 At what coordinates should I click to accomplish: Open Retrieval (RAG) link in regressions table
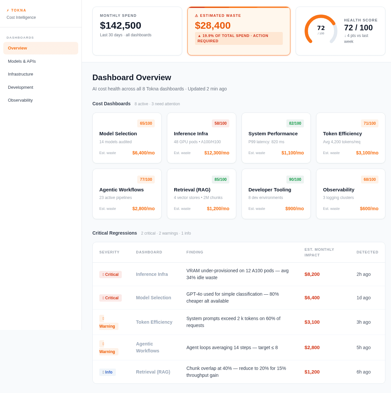(153, 372)
